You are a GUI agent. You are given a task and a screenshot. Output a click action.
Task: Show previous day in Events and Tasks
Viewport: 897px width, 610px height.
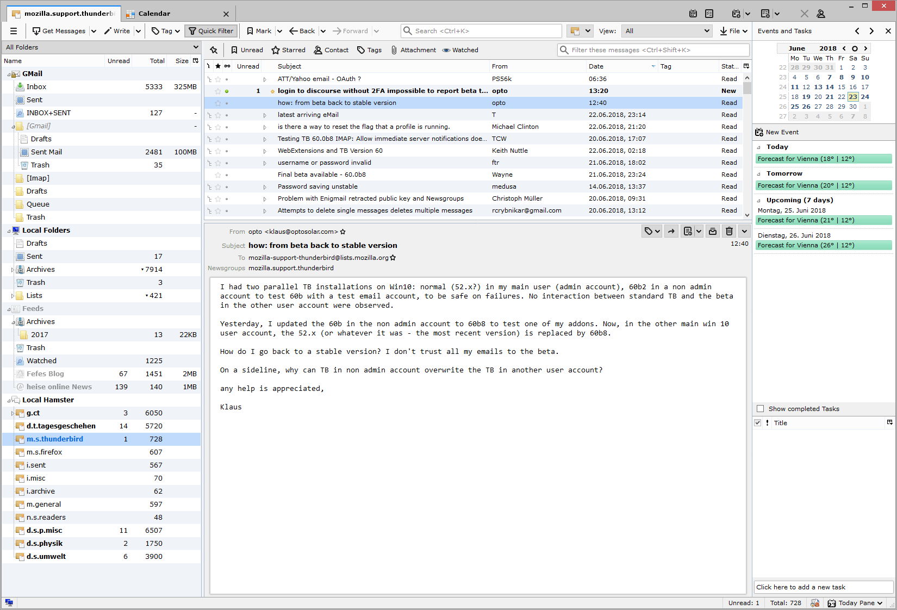(x=857, y=31)
